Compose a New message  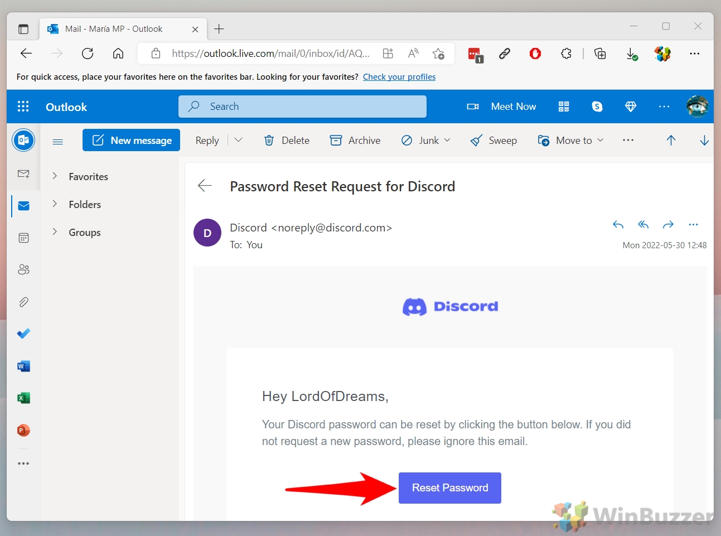[131, 140]
